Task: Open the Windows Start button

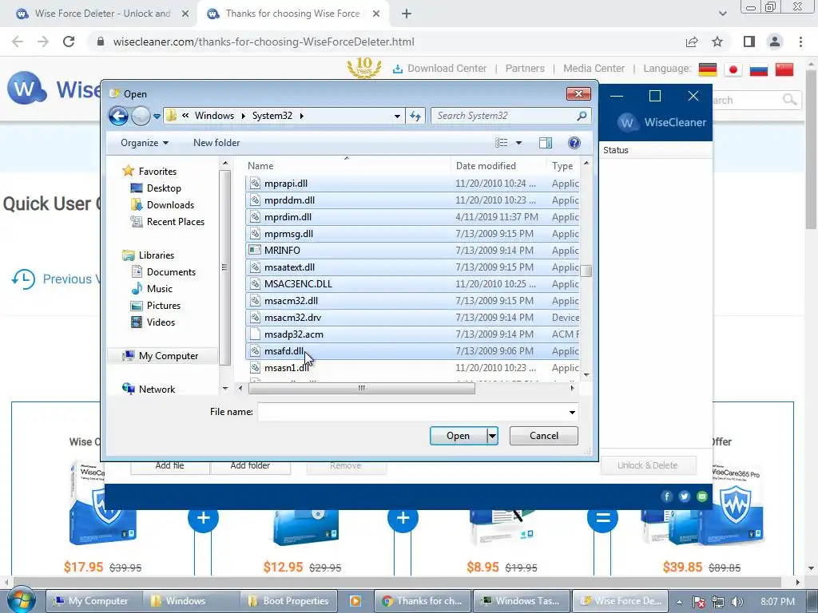Action: point(21,600)
